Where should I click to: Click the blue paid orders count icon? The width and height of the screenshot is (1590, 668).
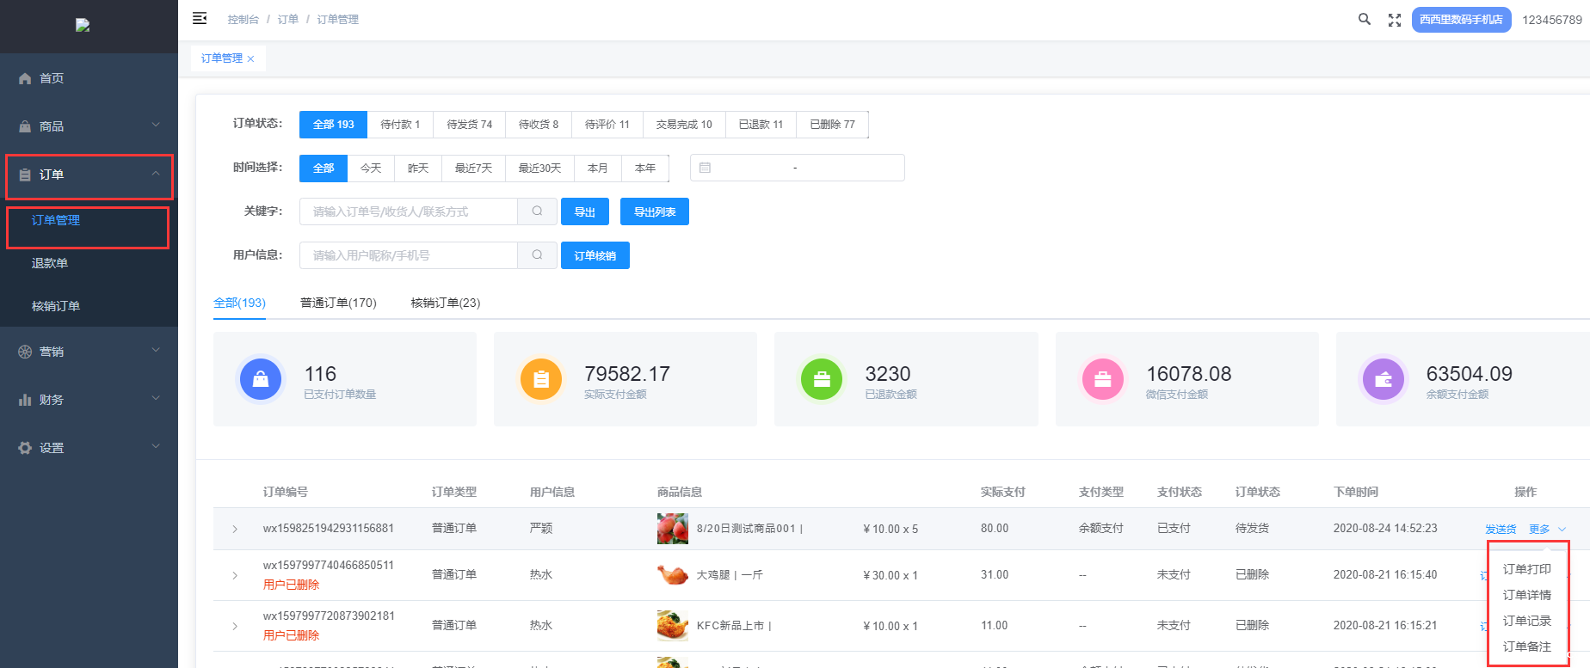click(261, 379)
